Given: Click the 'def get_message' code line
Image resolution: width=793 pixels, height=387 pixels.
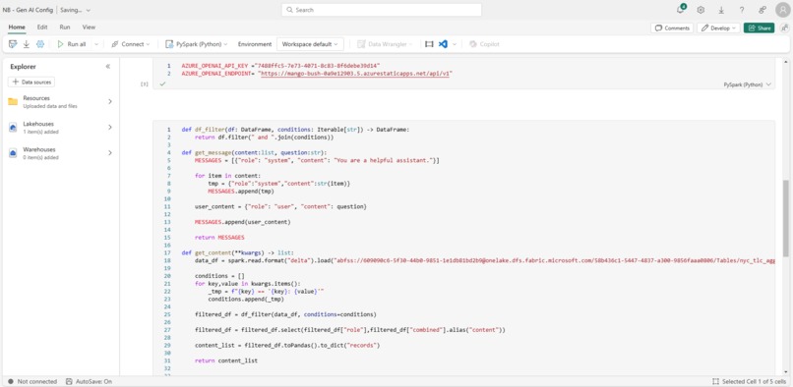Looking at the screenshot, I should coord(255,152).
